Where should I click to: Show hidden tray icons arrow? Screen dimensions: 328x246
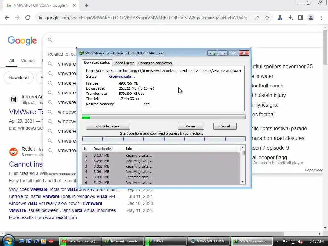277,242
